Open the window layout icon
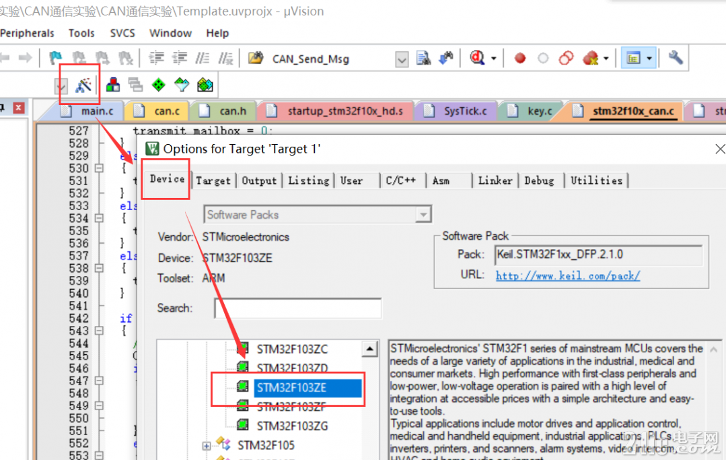726x460 pixels. [x=633, y=58]
